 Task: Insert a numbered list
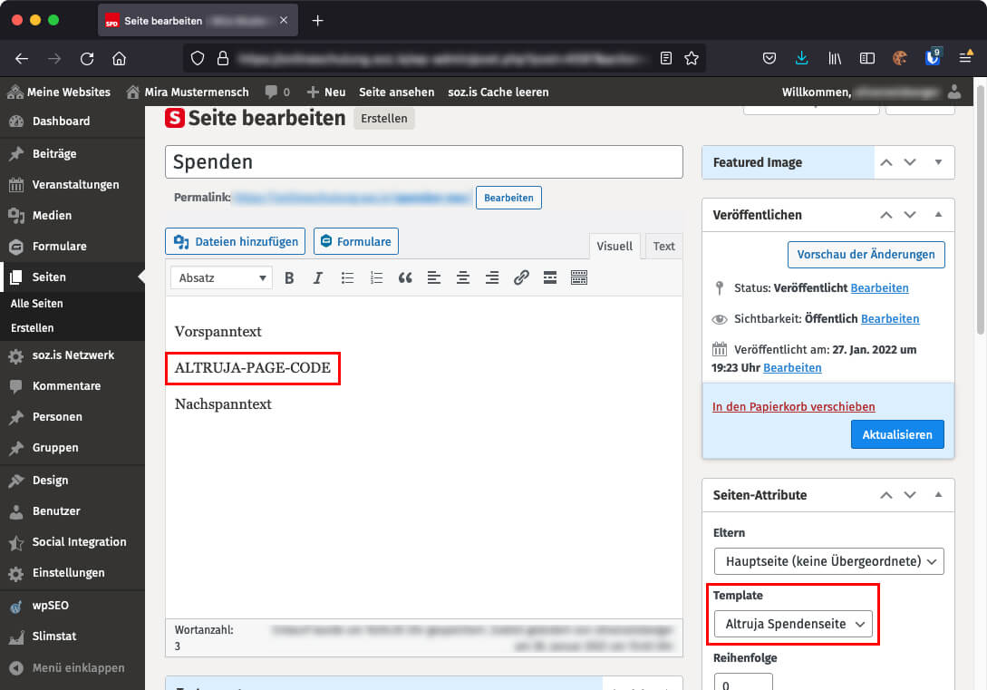tap(376, 278)
